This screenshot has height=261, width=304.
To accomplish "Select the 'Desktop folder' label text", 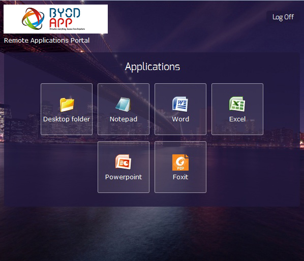I will pyautogui.click(x=67, y=119).
